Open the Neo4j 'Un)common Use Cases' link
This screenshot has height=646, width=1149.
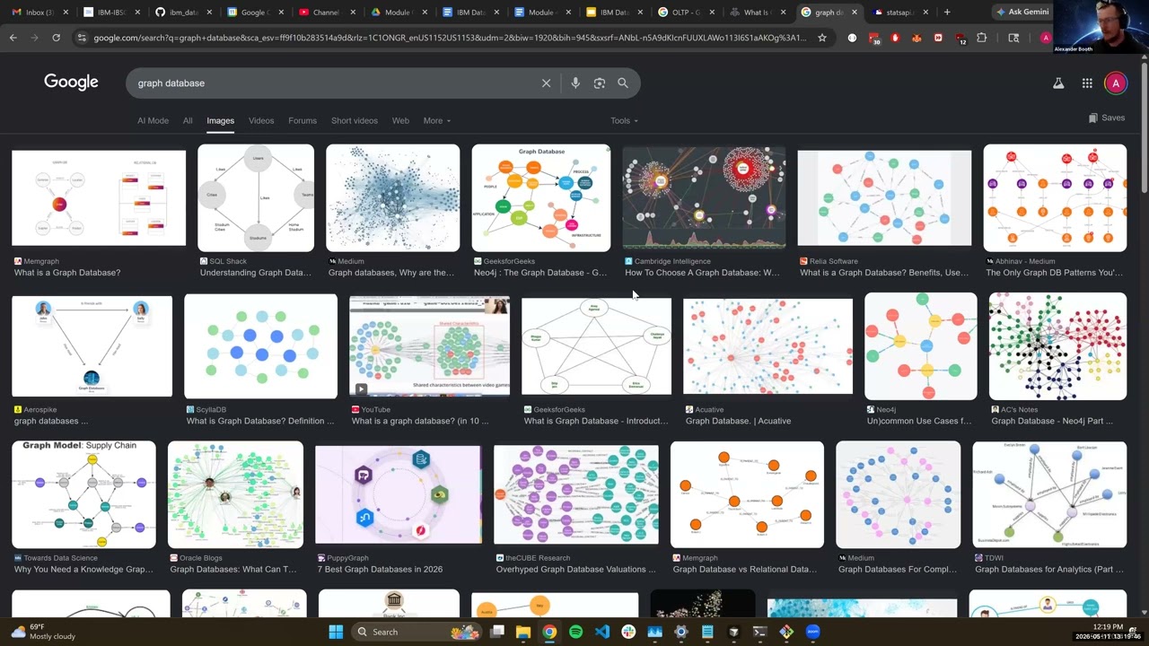pyautogui.click(x=919, y=421)
